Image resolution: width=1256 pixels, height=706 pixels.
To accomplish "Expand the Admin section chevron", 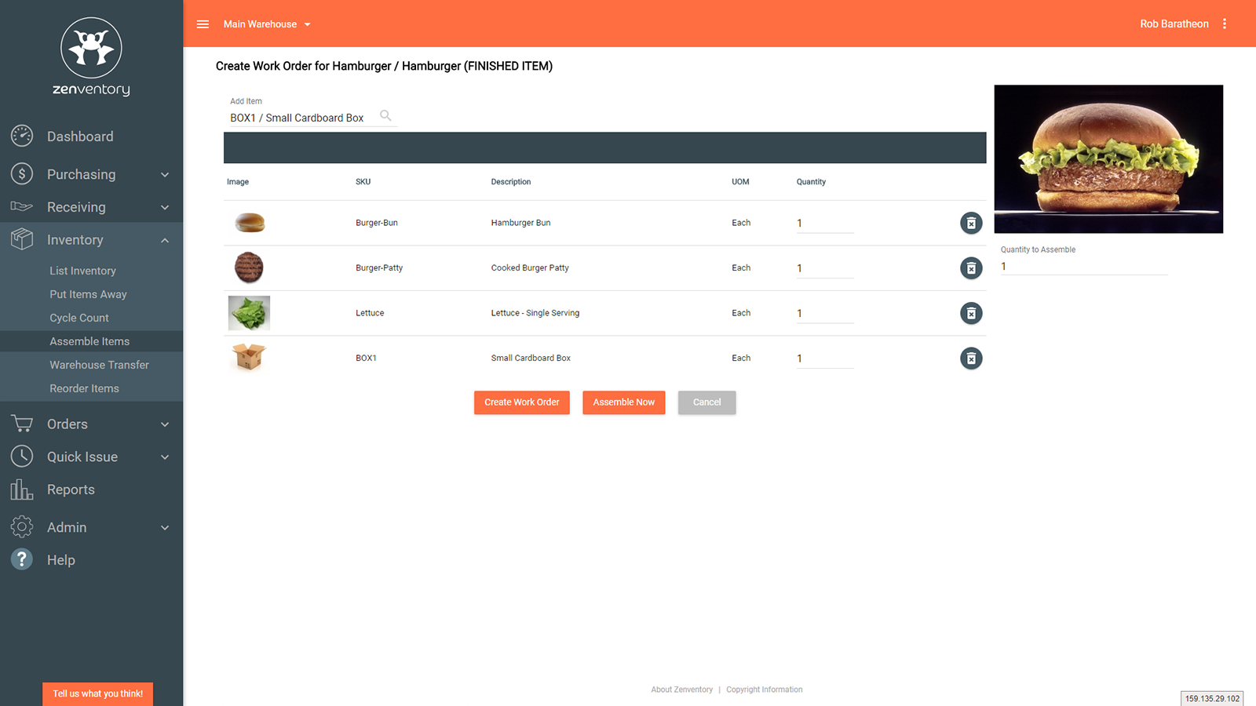I will click(165, 527).
